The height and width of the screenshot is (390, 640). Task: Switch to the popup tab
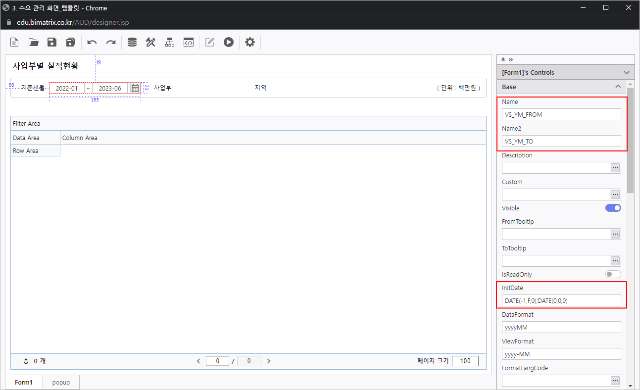[61, 383]
